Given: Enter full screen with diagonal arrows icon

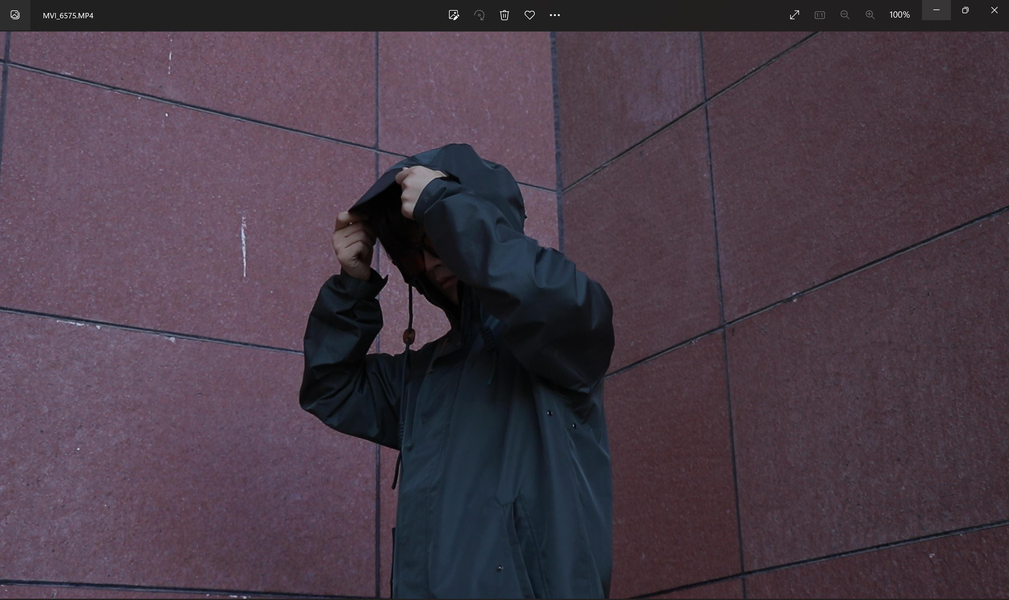Looking at the screenshot, I should [794, 15].
